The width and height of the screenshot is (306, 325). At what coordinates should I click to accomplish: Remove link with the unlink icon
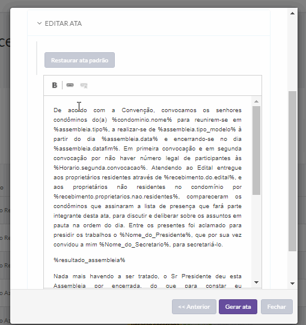84,85
